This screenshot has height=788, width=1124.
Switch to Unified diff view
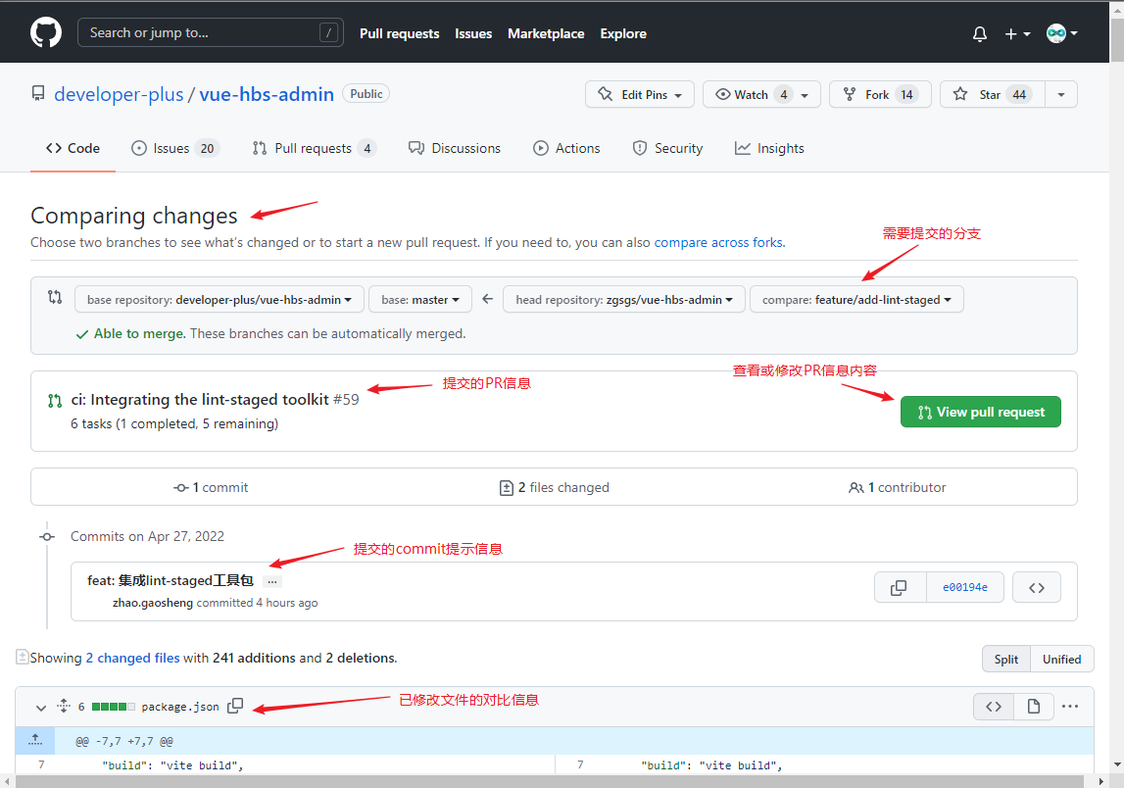(x=1061, y=659)
